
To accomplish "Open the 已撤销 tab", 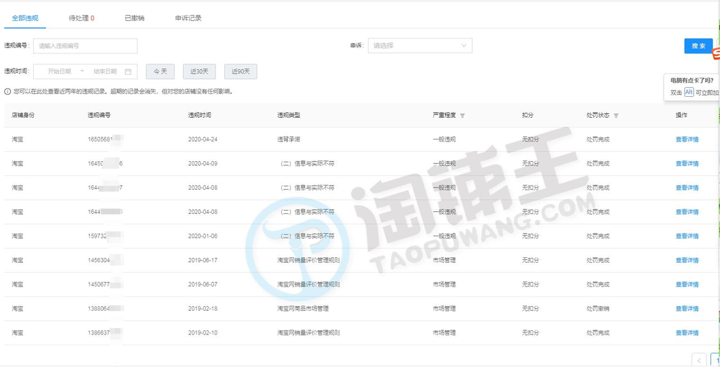I will (134, 18).
